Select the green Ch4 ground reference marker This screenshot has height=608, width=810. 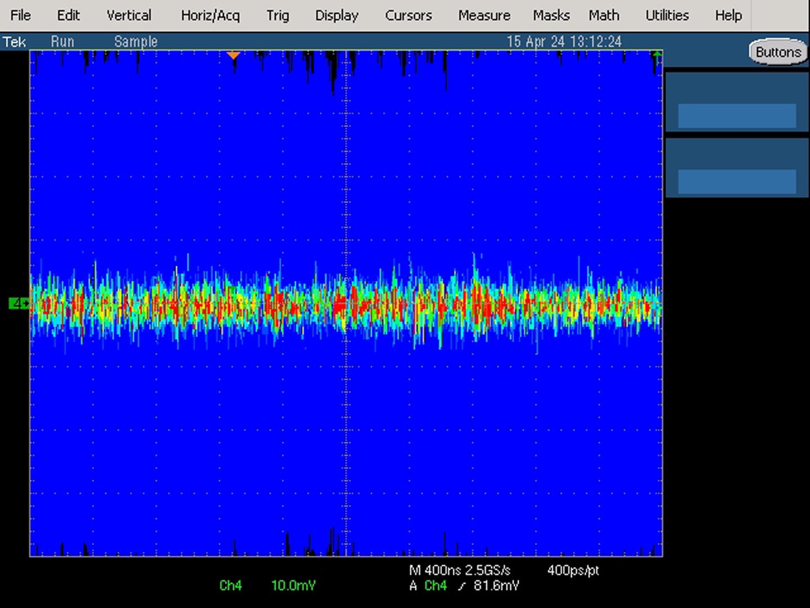tap(19, 304)
